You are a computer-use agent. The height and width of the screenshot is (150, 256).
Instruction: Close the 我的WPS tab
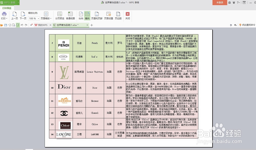(x=50, y=25)
